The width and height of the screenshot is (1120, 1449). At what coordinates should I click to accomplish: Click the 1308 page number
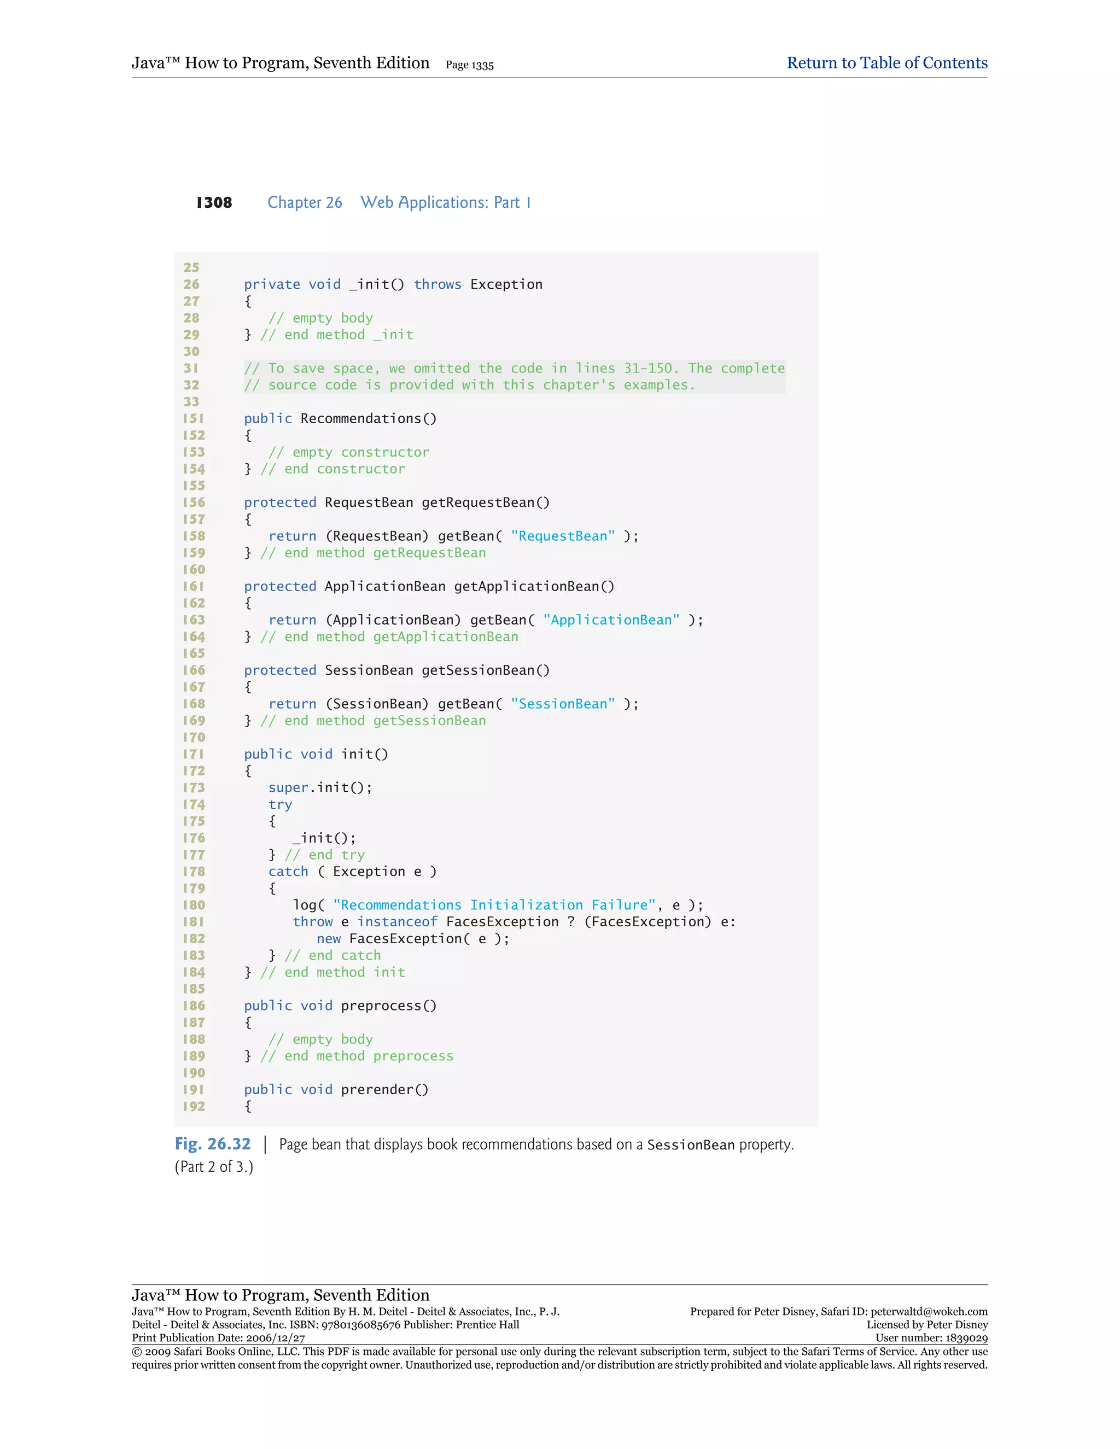pos(214,203)
